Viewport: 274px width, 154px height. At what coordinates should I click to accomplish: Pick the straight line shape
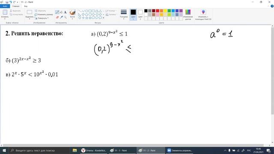(x=80, y=11)
